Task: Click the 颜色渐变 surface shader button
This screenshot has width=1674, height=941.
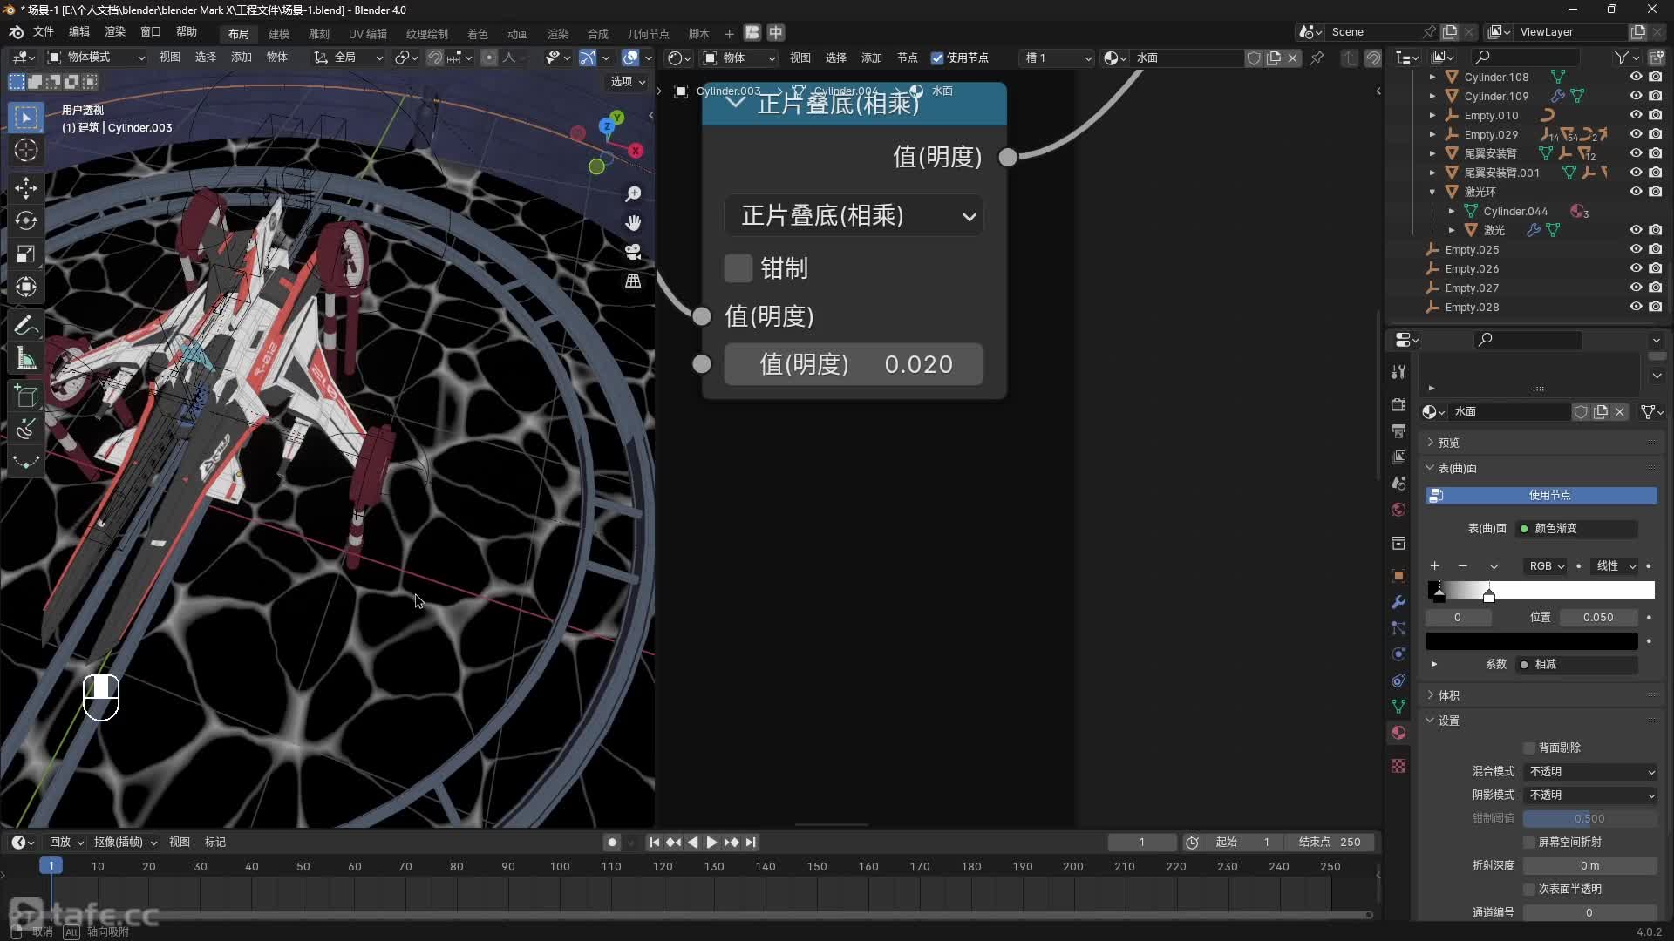Action: coord(1577,528)
